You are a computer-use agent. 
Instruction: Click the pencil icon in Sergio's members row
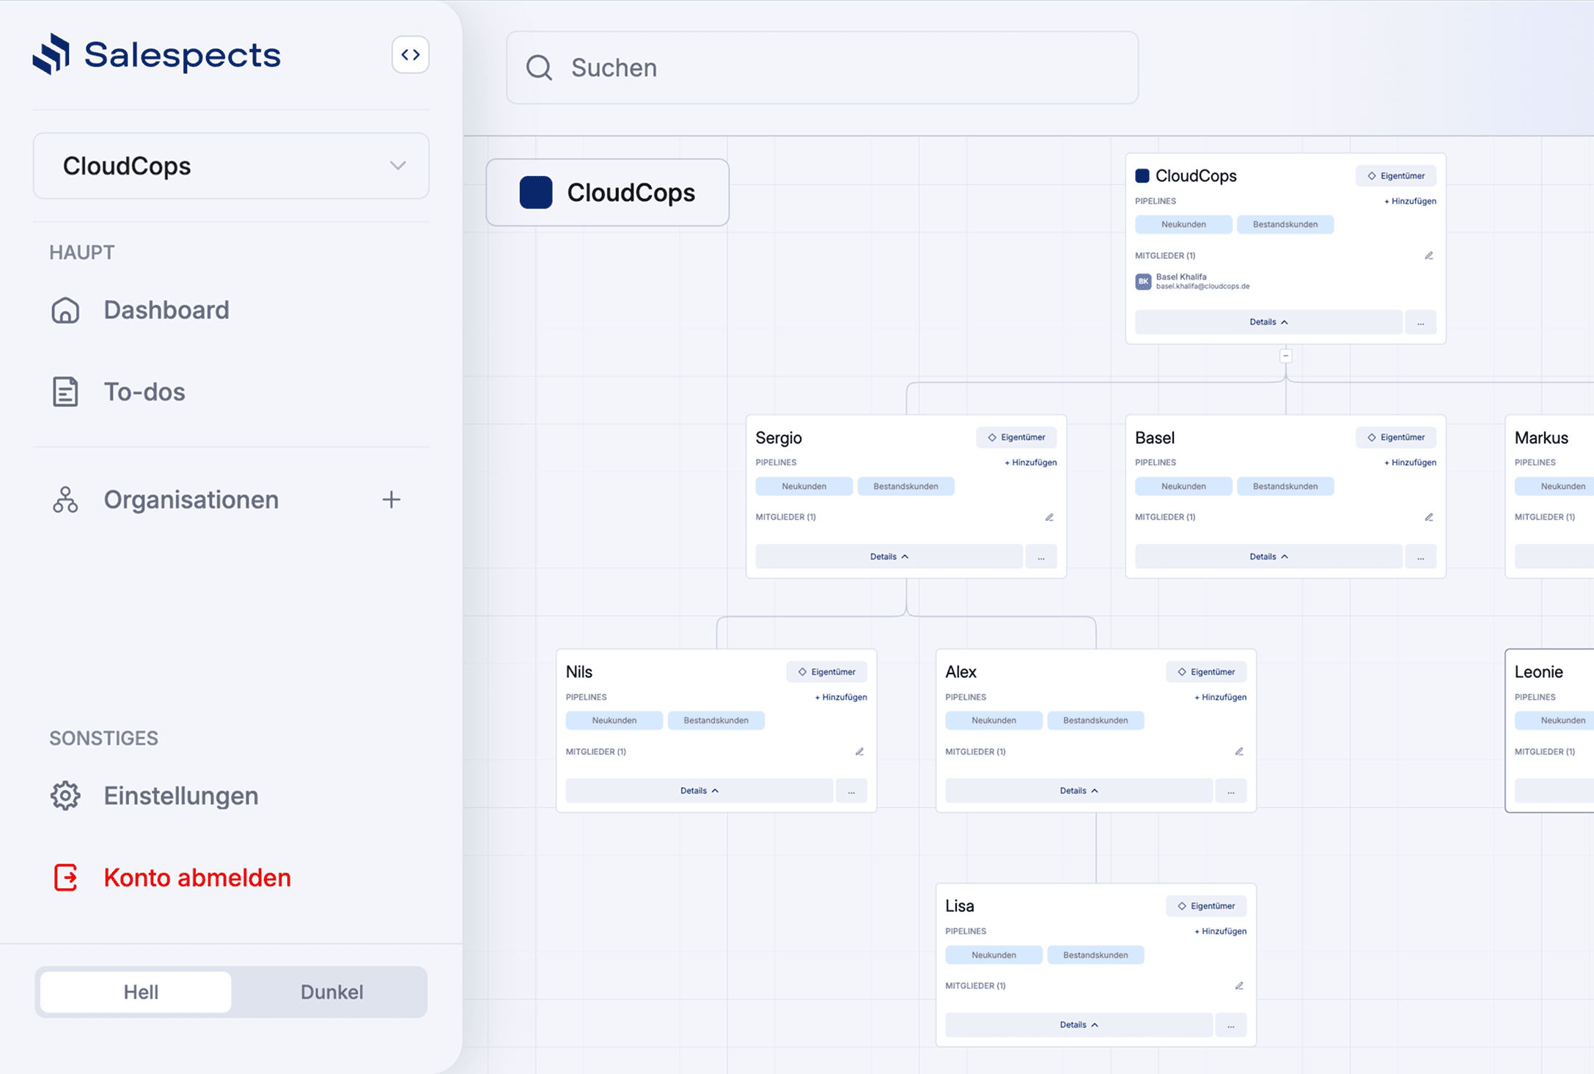(x=1049, y=517)
